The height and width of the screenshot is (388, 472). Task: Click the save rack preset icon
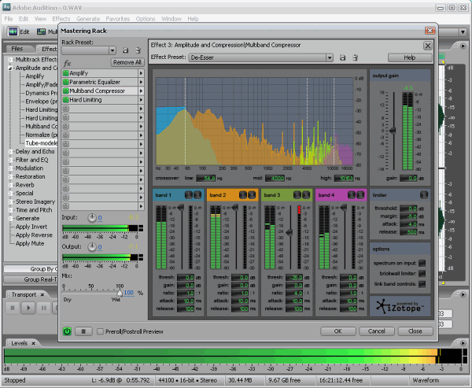[125, 50]
